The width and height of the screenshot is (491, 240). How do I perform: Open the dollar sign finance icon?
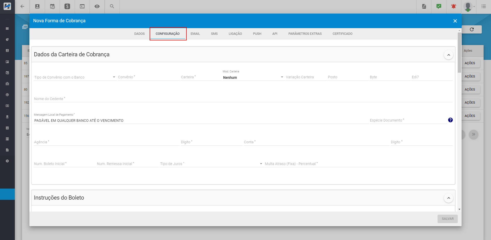pos(67,7)
